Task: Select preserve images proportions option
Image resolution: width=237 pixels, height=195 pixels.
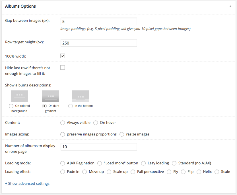Action: (63, 134)
